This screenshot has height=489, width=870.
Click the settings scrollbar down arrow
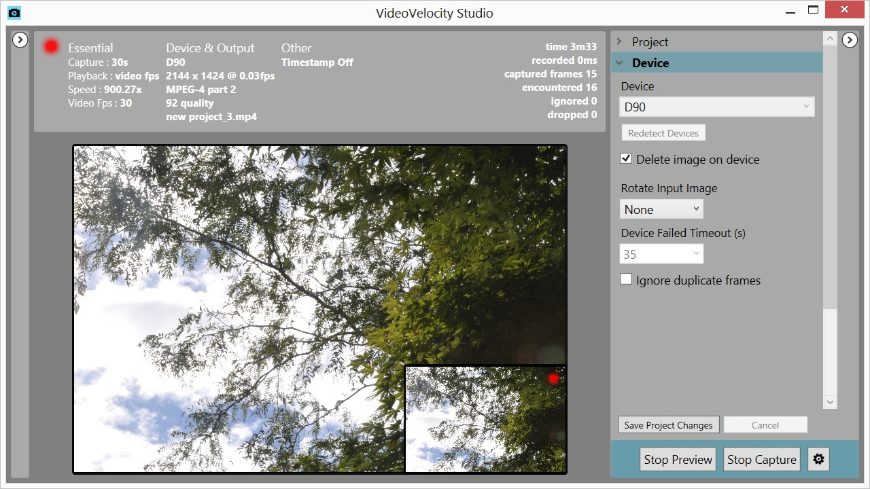coord(830,402)
